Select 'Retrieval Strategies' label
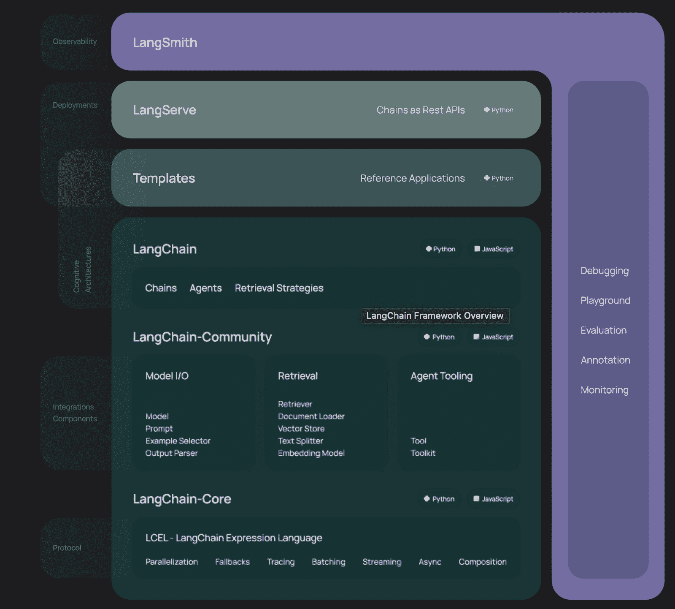Image resolution: width=675 pixels, height=609 pixels. tap(279, 288)
